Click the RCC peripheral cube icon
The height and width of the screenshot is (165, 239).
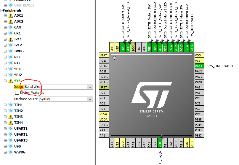coord(11,57)
